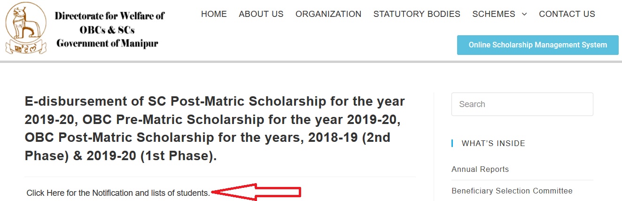Open the Annual Reports sidebar link
The height and width of the screenshot is (201, 622).
point(480,169)
